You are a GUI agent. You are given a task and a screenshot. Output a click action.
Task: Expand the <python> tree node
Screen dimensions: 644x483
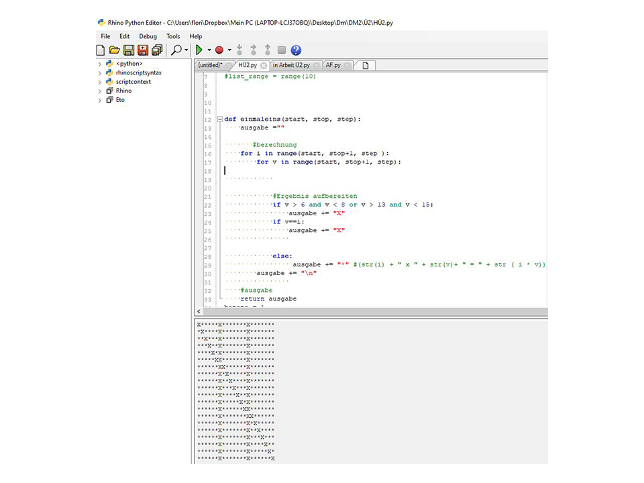(x=99, y=64)
